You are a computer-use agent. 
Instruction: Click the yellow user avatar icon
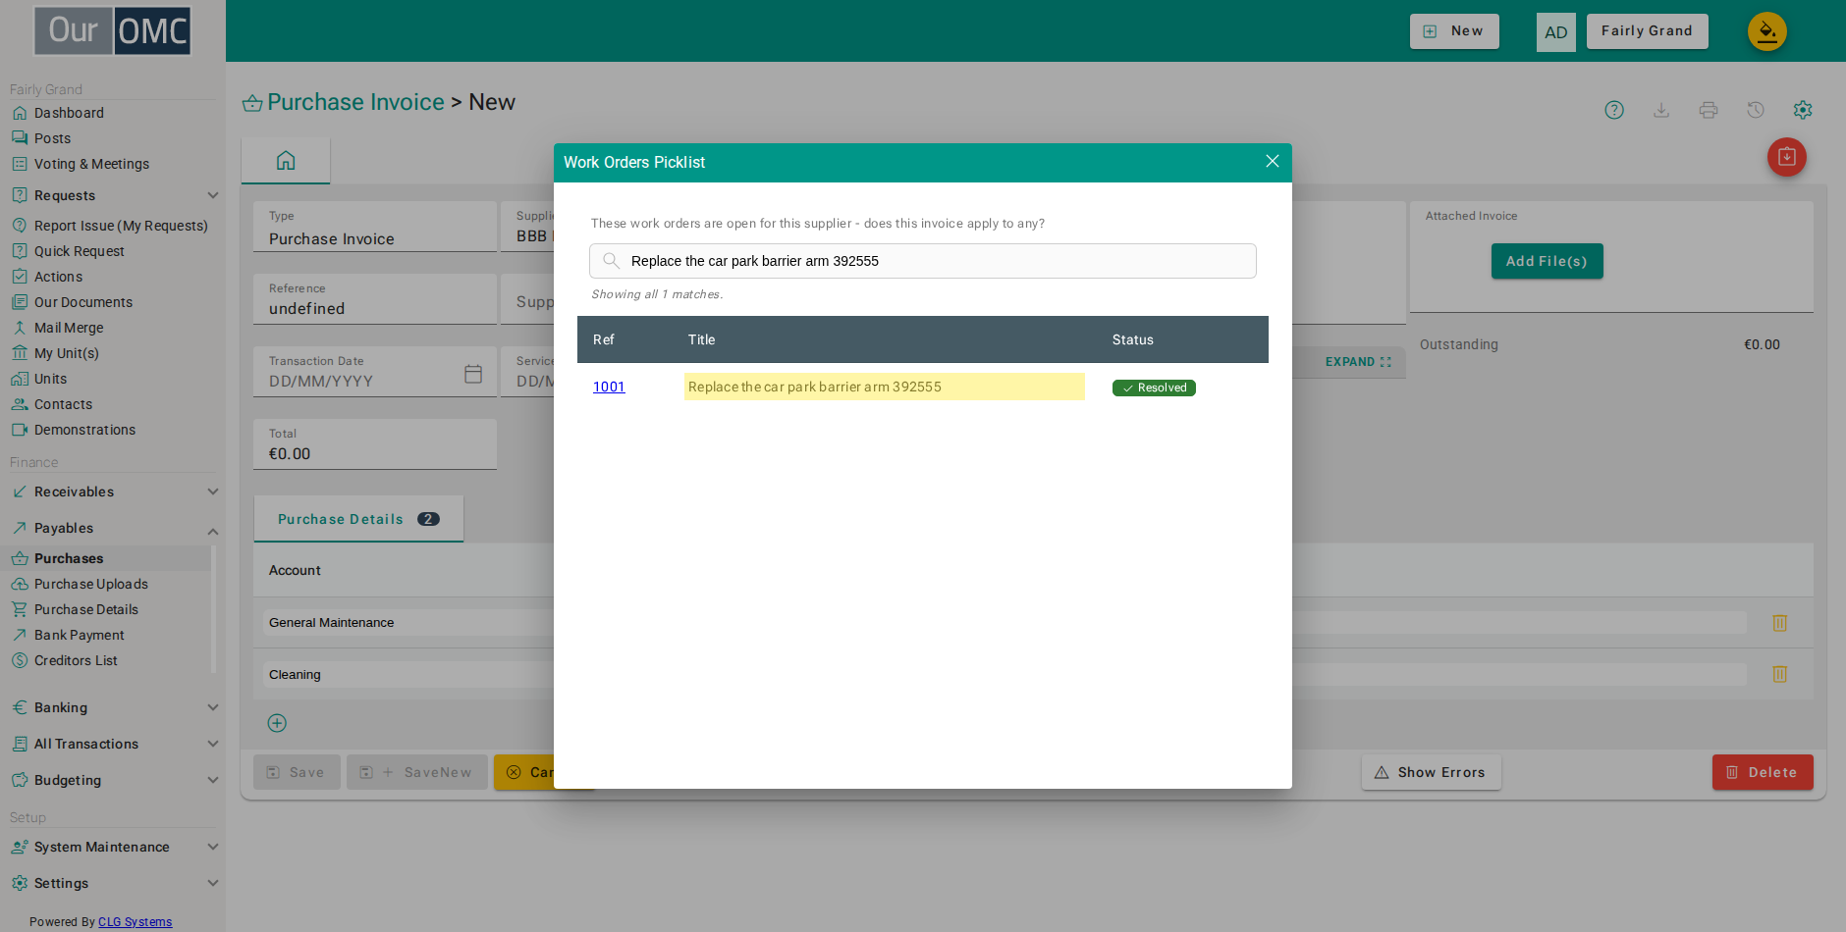pos(1767,31)
